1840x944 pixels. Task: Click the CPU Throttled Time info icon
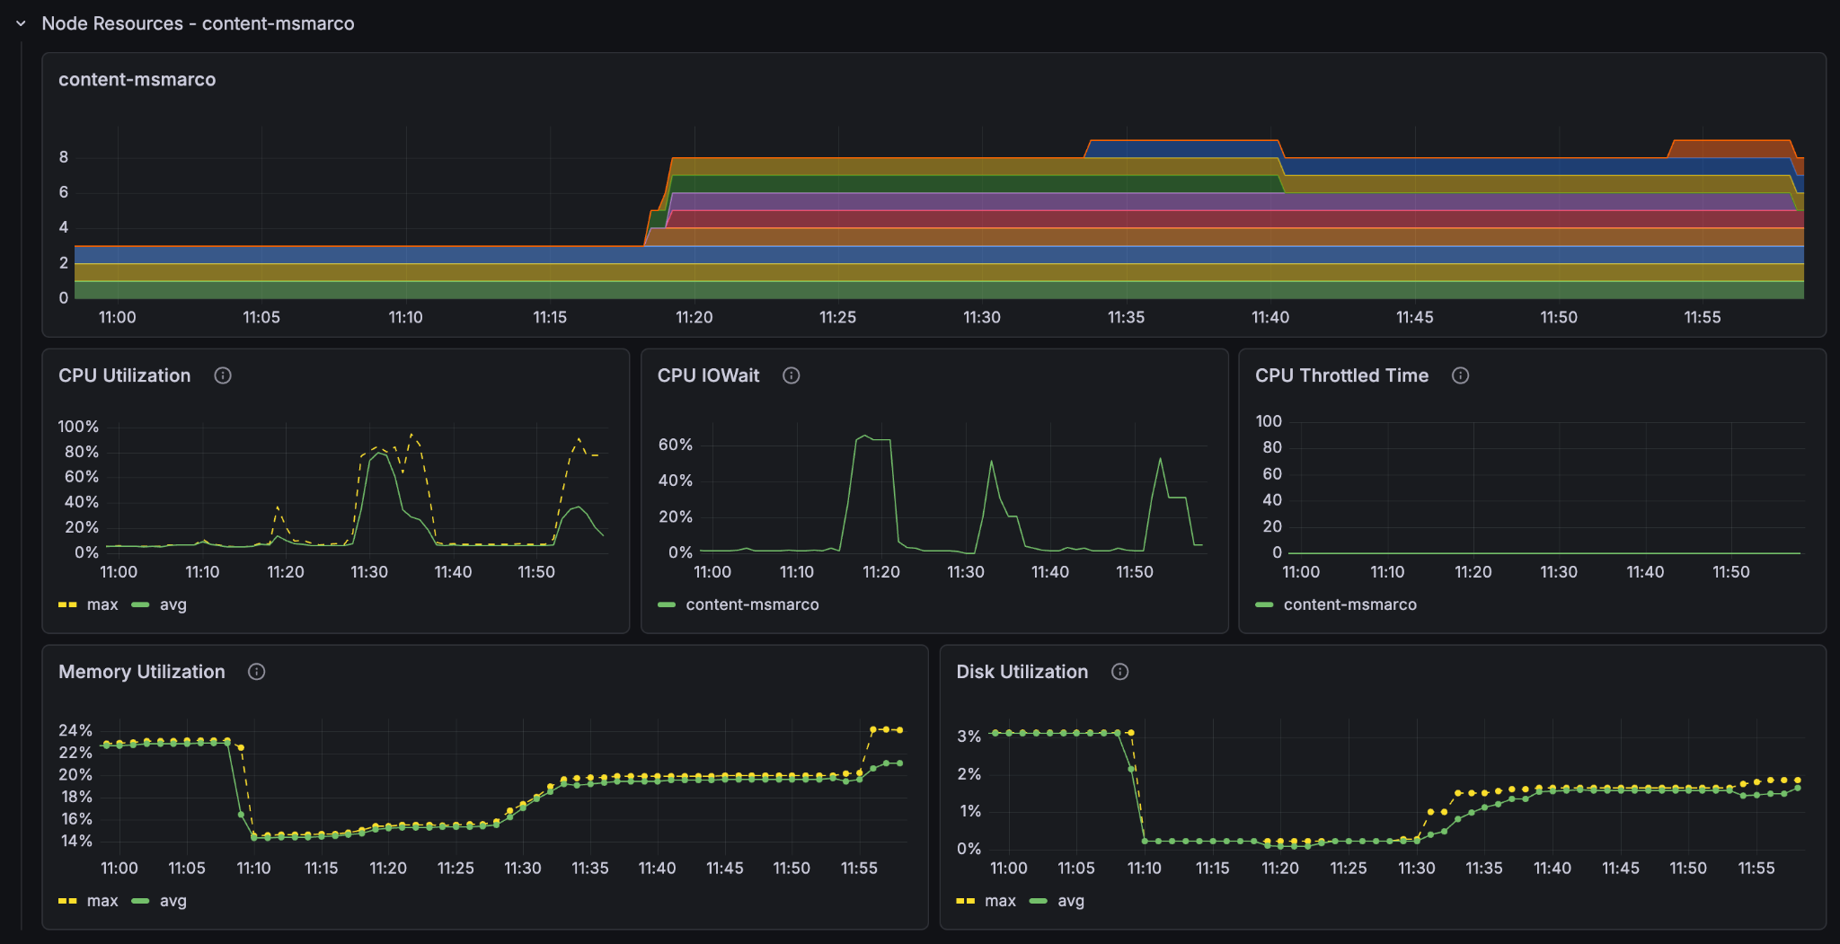coord(1461,375)
